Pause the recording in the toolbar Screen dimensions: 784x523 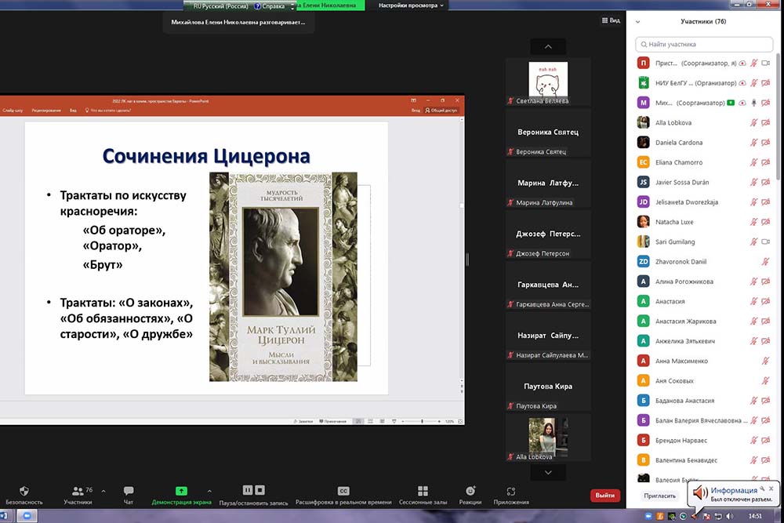[x=248, y=490]
